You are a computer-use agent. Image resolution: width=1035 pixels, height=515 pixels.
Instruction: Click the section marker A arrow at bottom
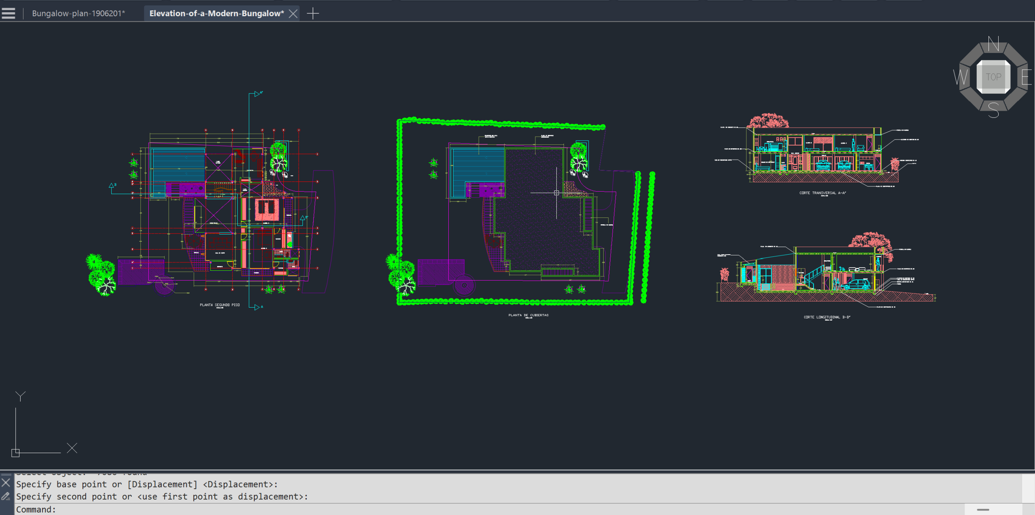[x=258, y=307]
